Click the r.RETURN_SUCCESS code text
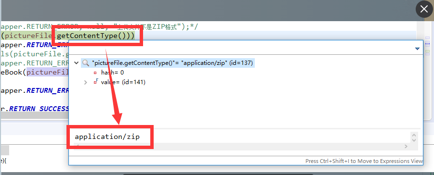The width and height of the screenshot is (434, 175). tap(35, 109)
